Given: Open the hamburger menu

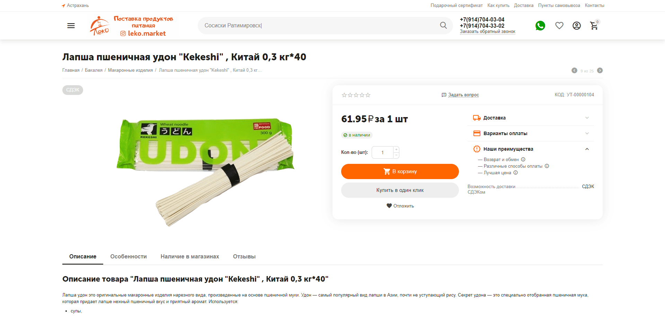Looking at the screenshot, I should point(71,26).
